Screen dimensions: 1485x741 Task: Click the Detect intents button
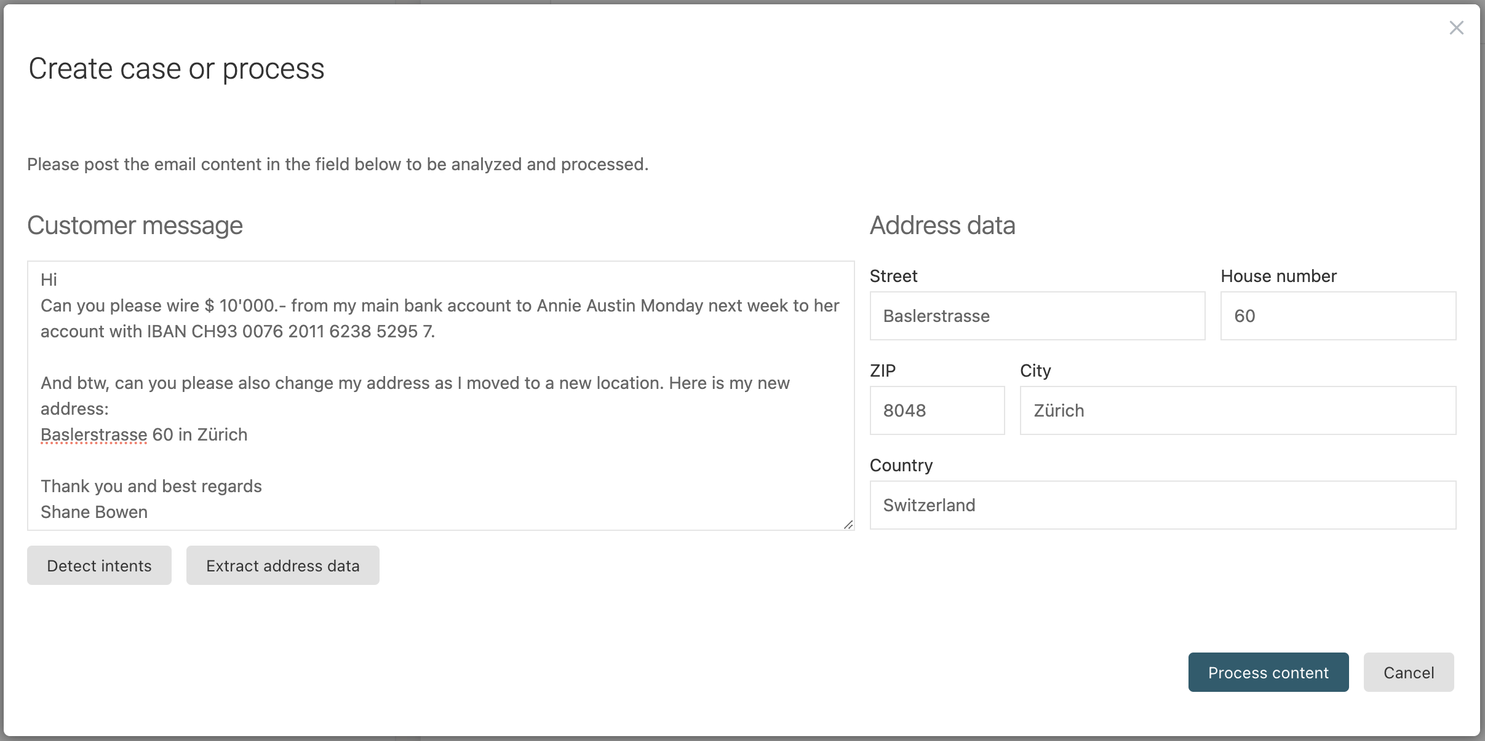[99, 565]
